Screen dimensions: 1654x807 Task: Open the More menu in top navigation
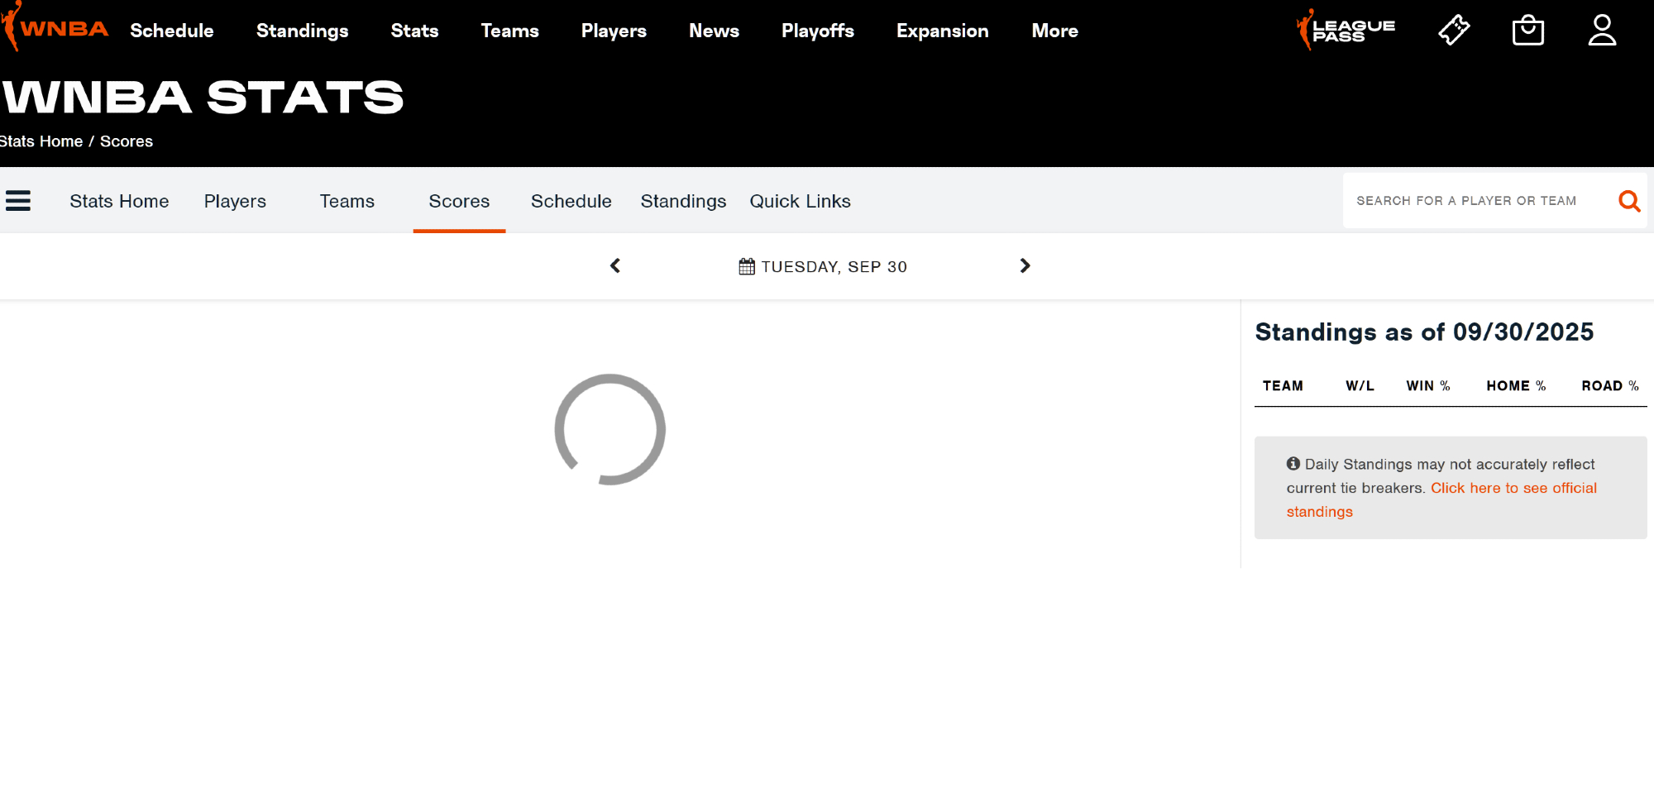(1054, 31)
